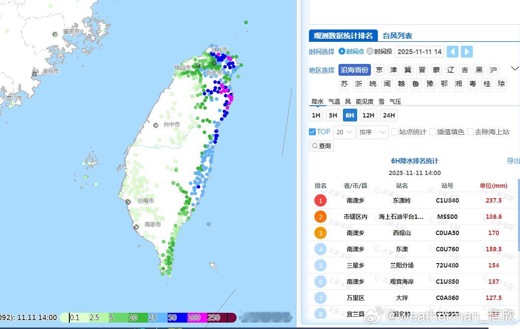Viewport: 520px width, 329px height.
Task: Select region 琼
Action: pyautogui.click(x=501, y=84)
